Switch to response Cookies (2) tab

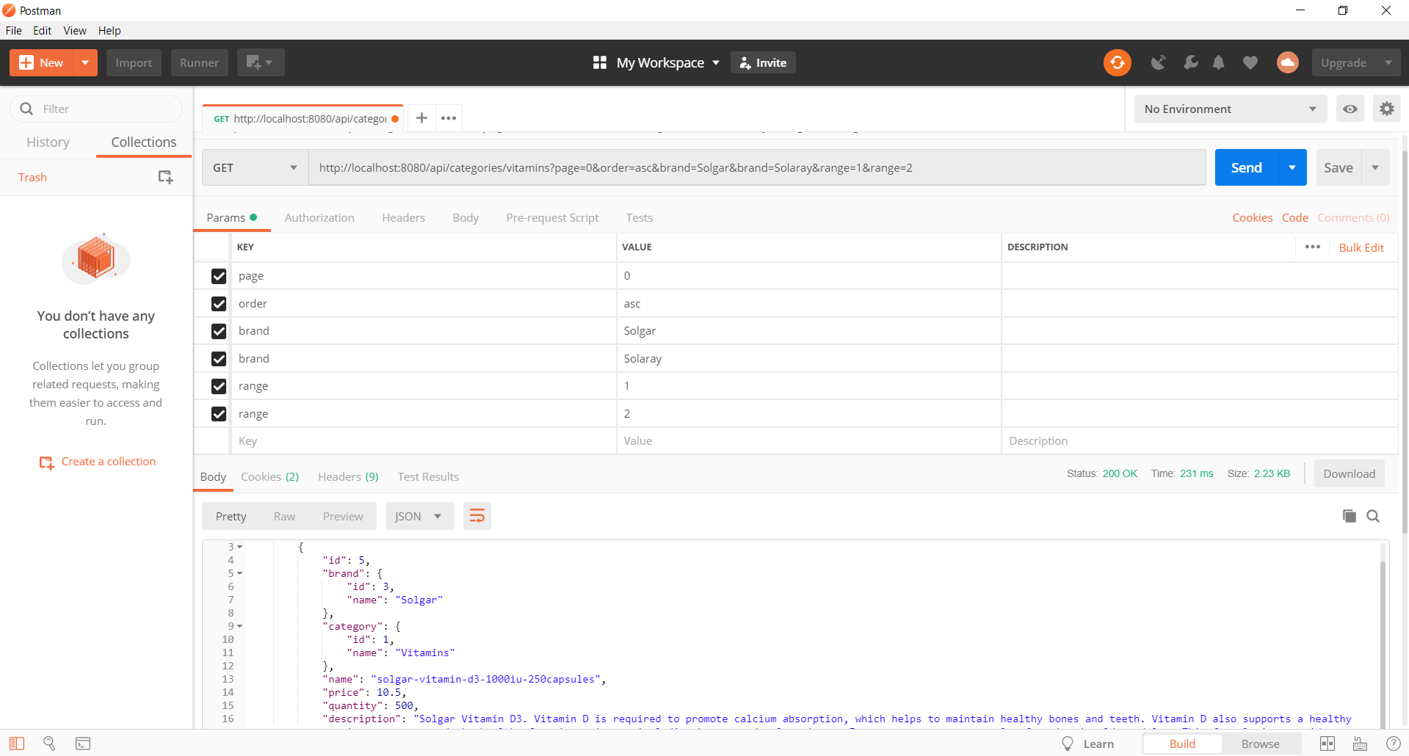pyautogui.click(x=269, y=476)
